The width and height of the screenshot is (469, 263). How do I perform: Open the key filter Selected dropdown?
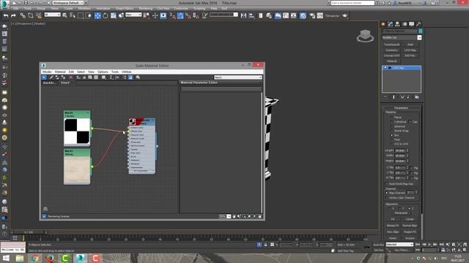pos(399,245)
